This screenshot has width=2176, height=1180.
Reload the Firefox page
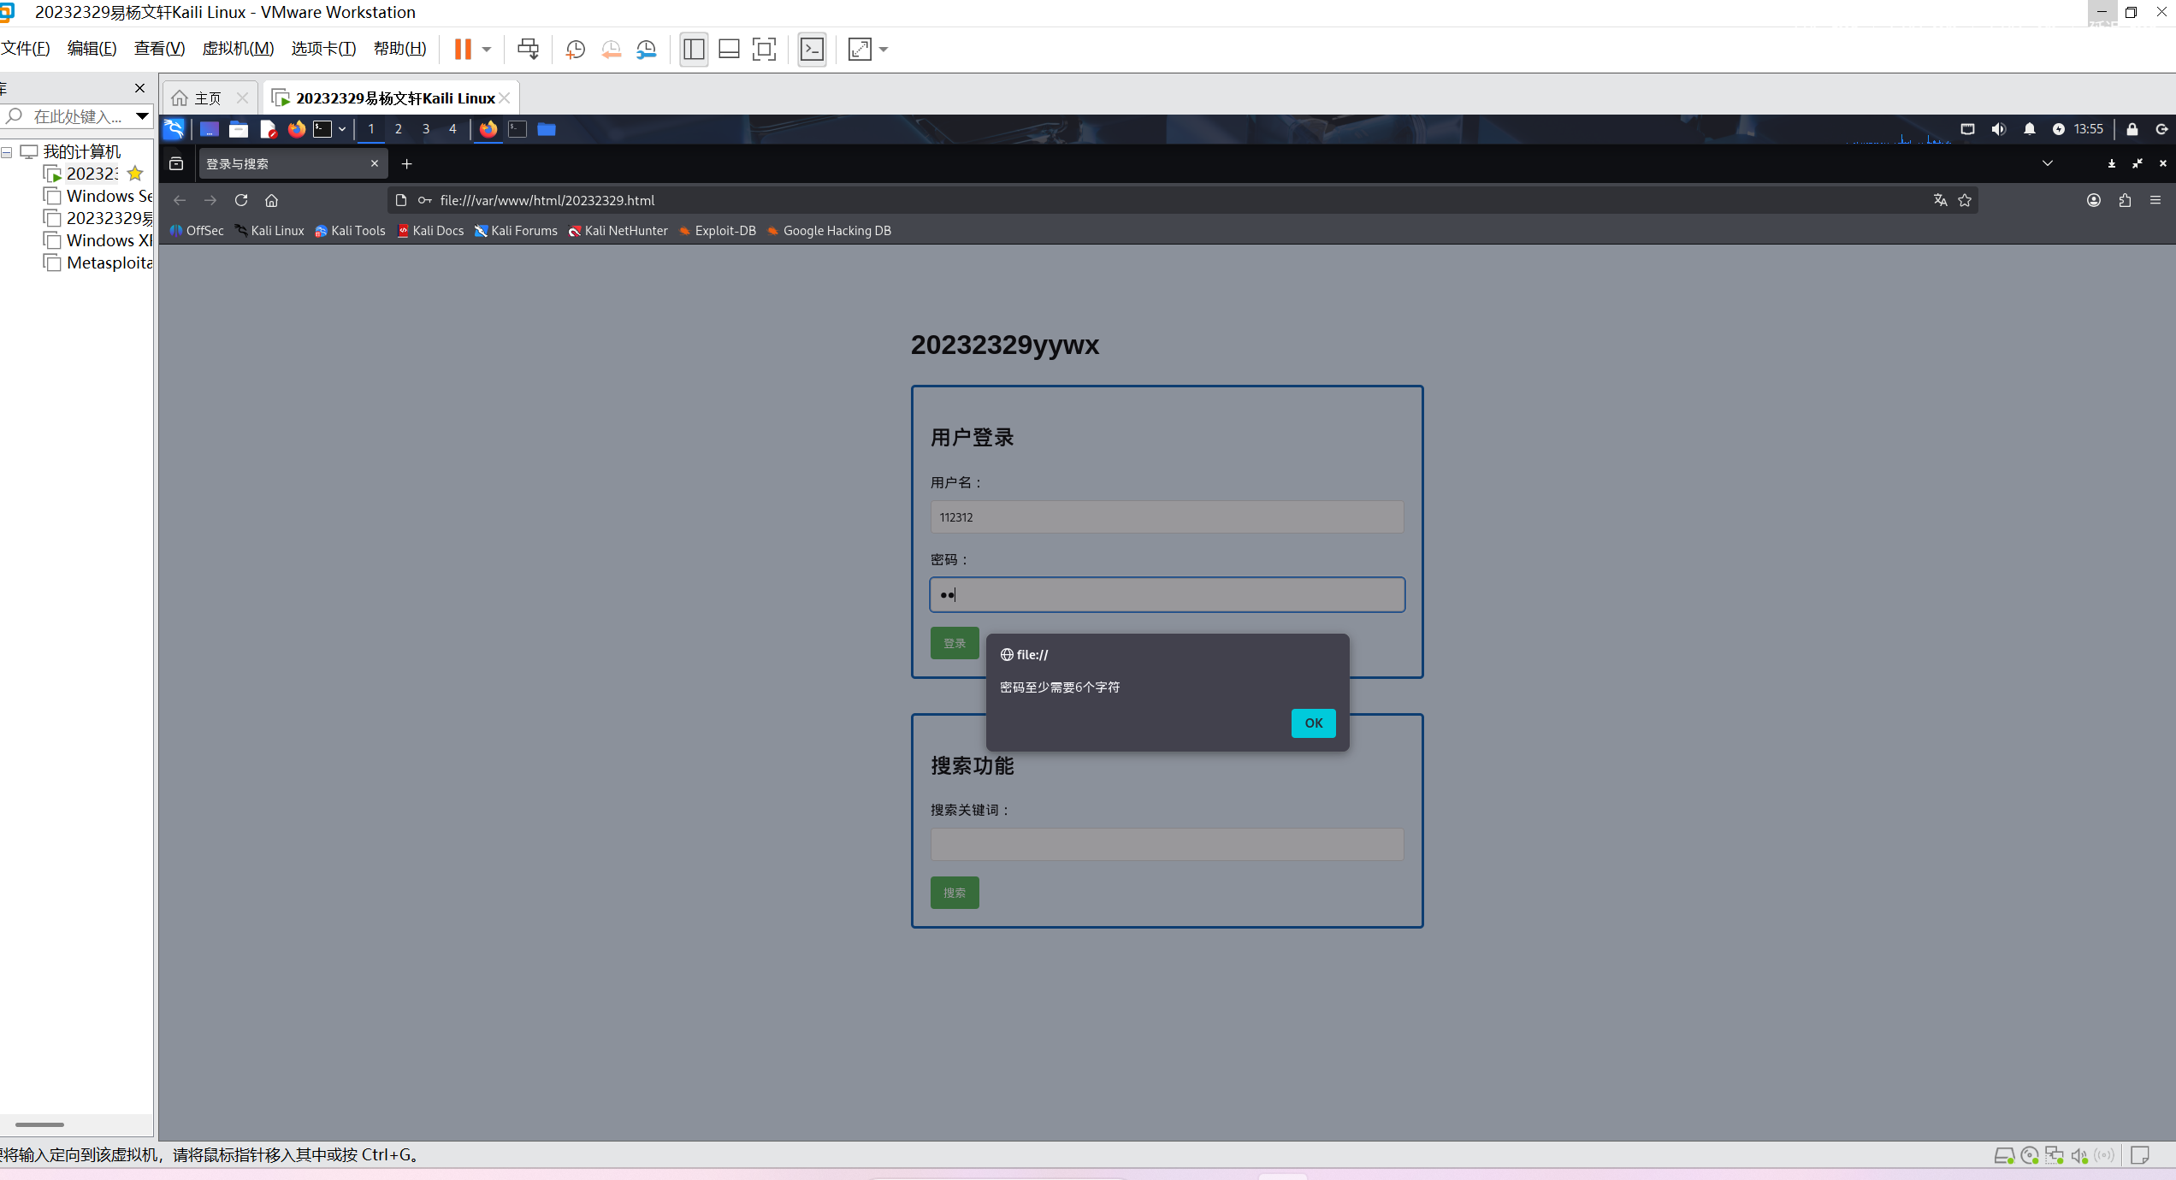pos(241,200)
